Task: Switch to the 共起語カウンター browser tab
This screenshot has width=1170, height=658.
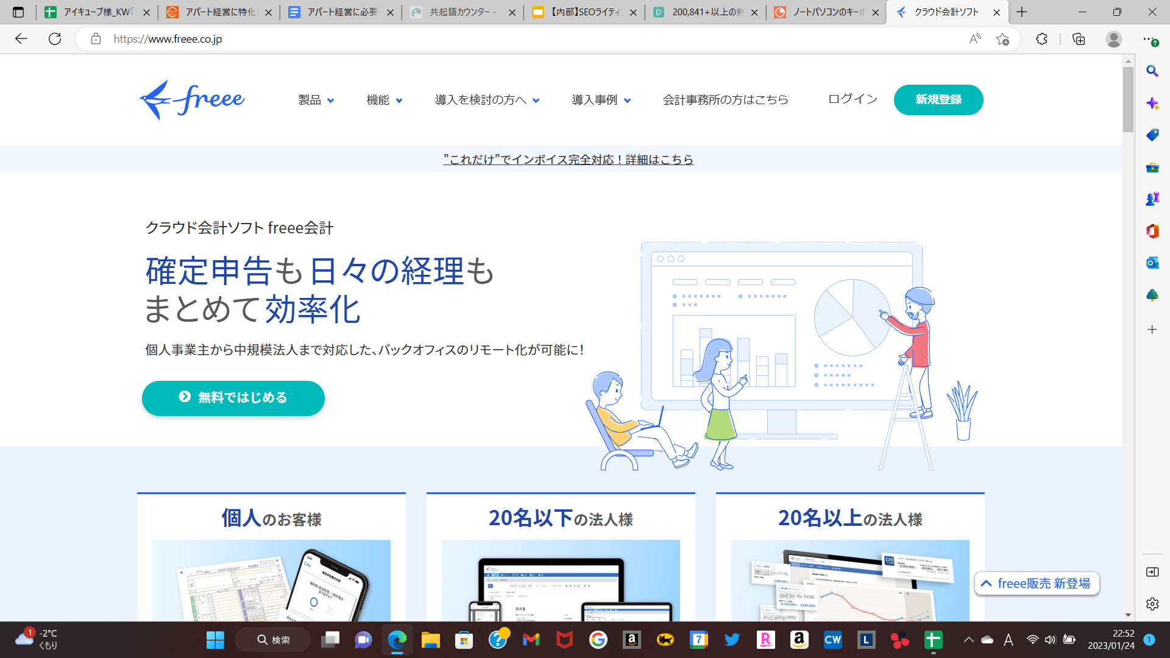Action: pyautogui.click(x=462, y=12)
